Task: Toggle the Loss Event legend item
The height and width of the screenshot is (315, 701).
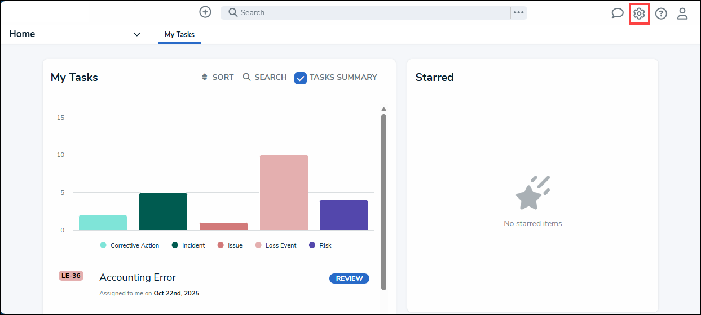Action: click(276, 245)
